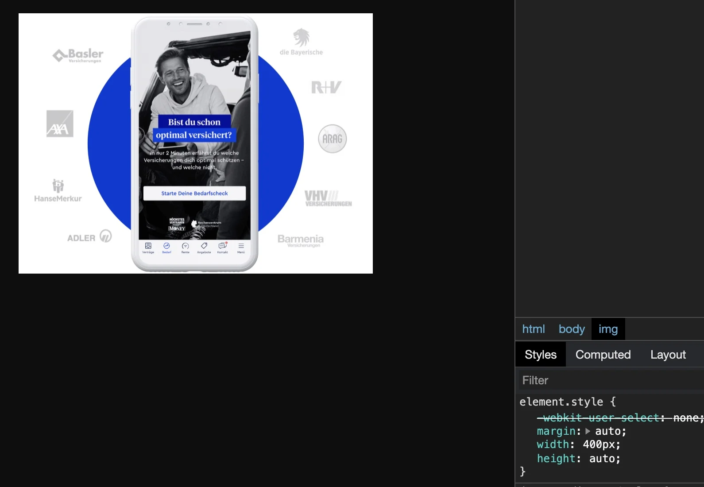Click the HanseMerkur logo
Image resolution: width=704 pixels, height=487 pixels.
(x=58, y=191)
